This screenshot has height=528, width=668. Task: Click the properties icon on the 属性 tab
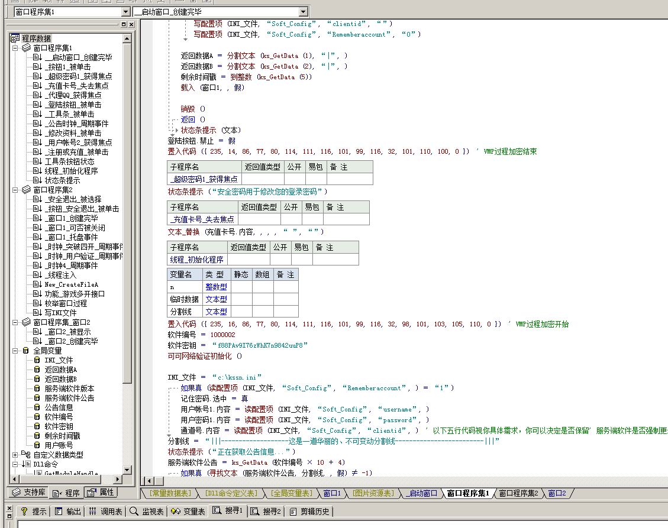pos(91,493)
